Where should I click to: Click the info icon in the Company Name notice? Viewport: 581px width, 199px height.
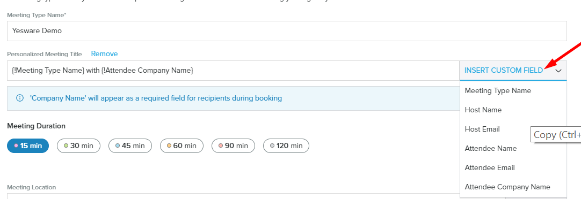point(20,98)
